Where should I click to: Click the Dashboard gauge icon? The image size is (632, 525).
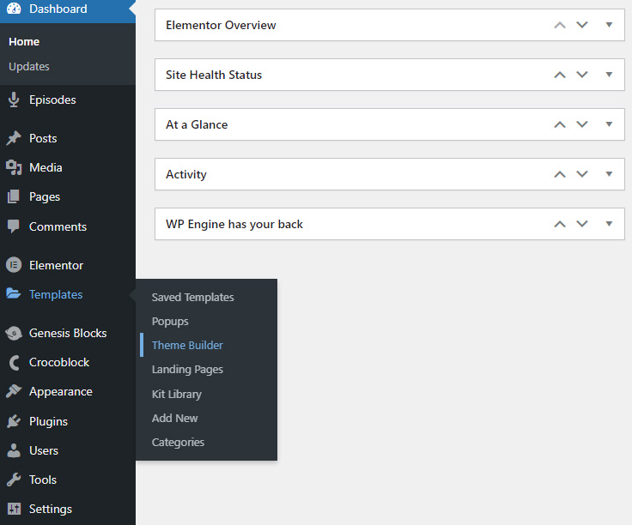tap(14, 9)
